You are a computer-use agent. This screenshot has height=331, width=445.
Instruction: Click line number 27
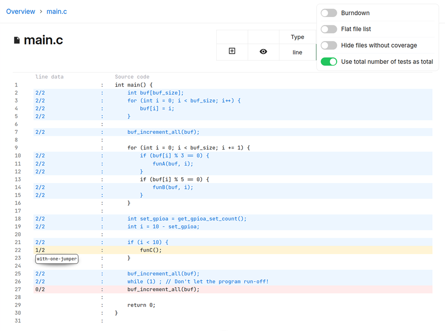pyautogui.click(x=18, y=289)
